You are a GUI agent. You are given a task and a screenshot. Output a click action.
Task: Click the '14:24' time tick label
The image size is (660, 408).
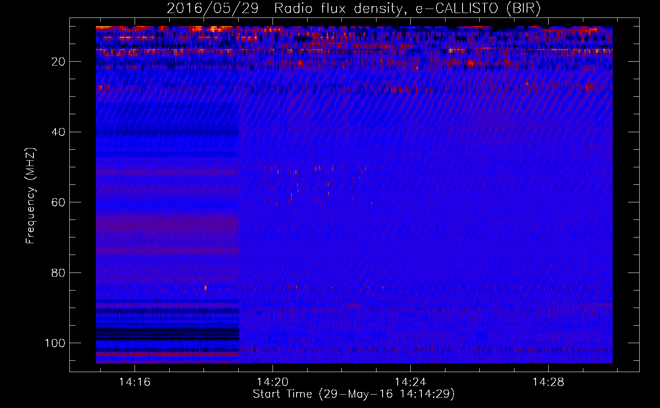pos(410,382)
